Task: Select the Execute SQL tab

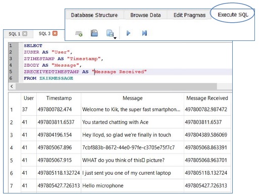Action: pyautogui.click(x=233, y=15)
